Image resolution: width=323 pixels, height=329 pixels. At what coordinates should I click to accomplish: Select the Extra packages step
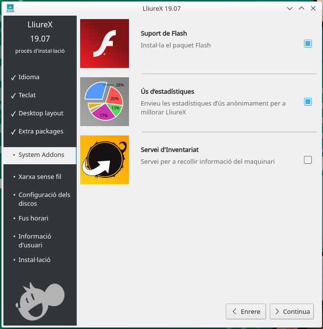pos(40,132)
